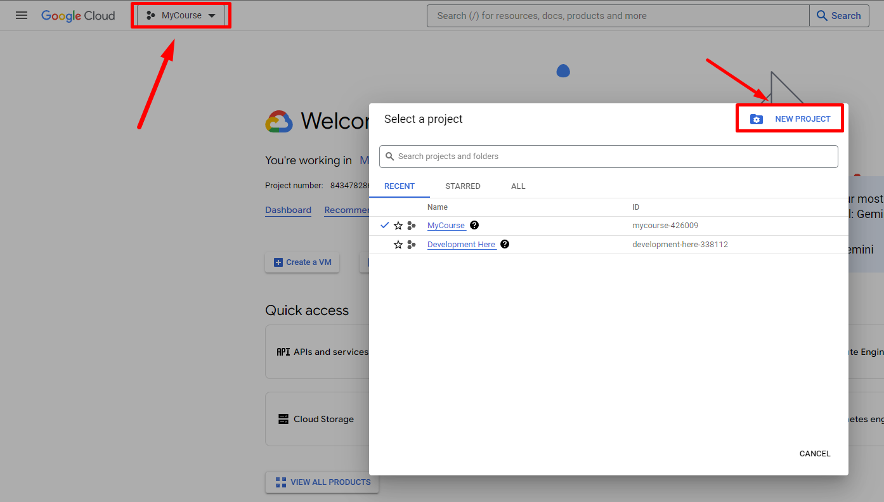Click the Google Cloud logo
Image resolution: width=884 pixels, height=502 pixels.
click(78, 16)
